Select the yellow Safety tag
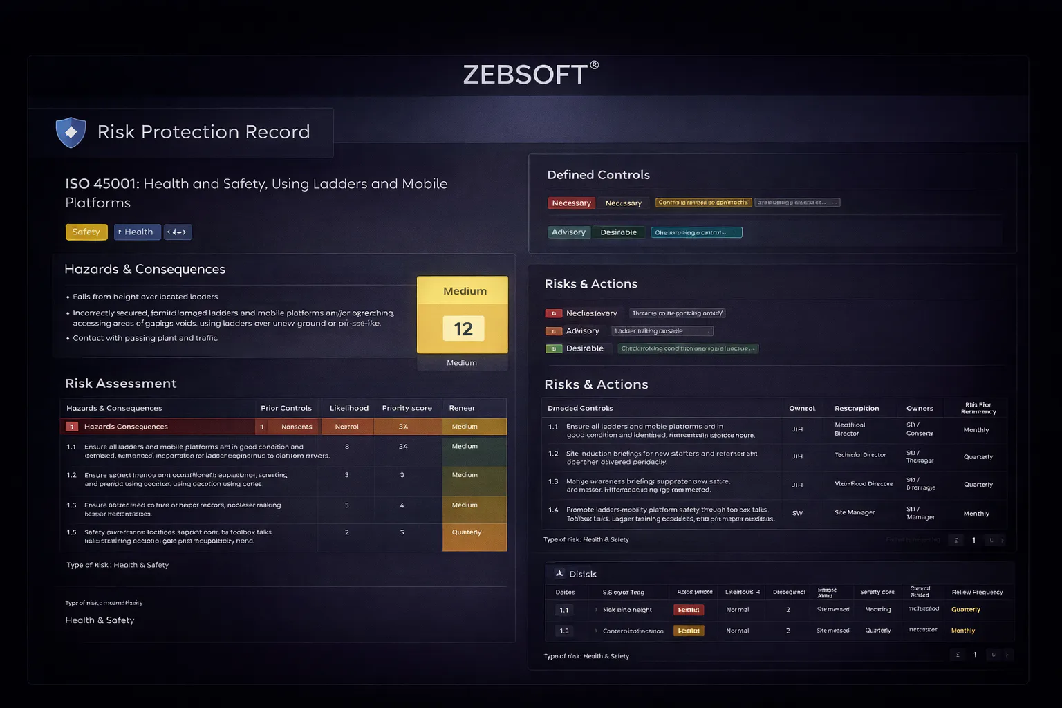 pos(86,232)
